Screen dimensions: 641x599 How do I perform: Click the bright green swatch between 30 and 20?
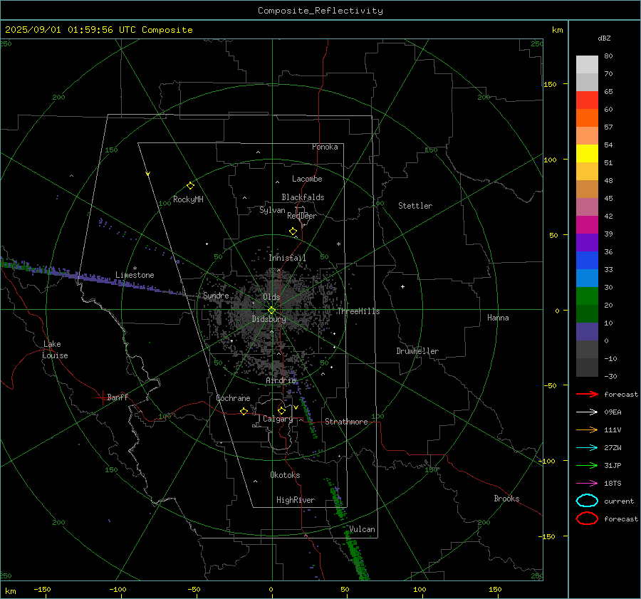587,296
